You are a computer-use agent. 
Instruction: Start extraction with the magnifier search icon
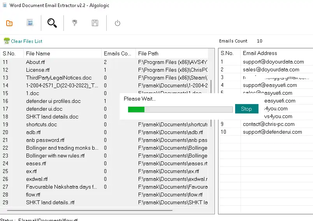52,23
